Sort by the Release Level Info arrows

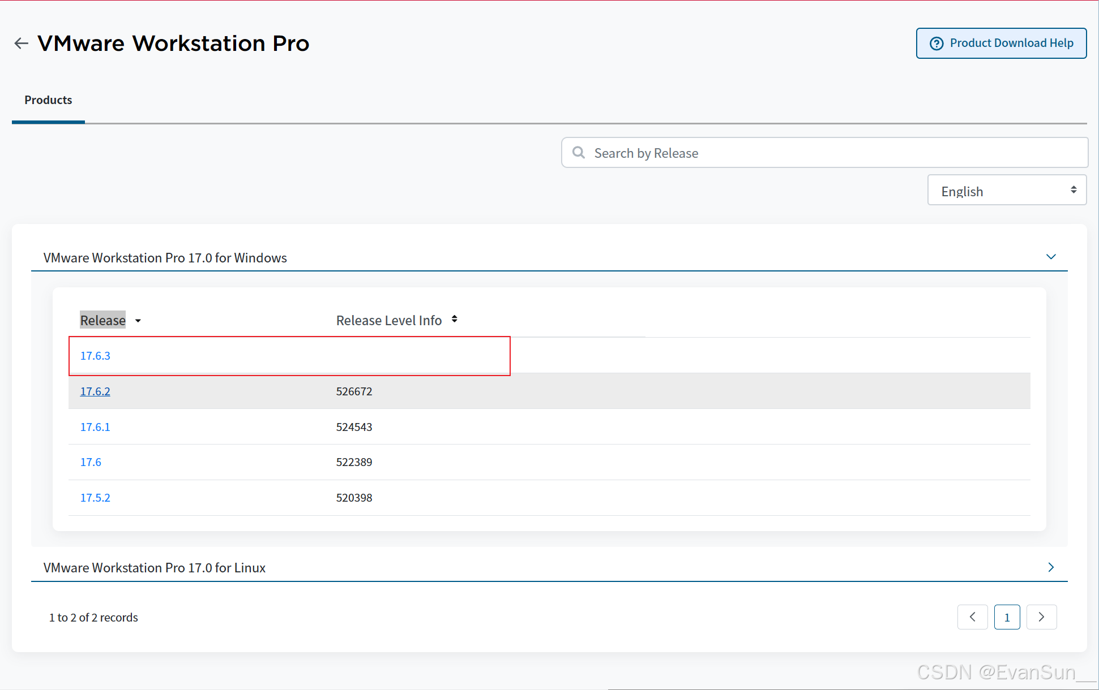point(454,320)
